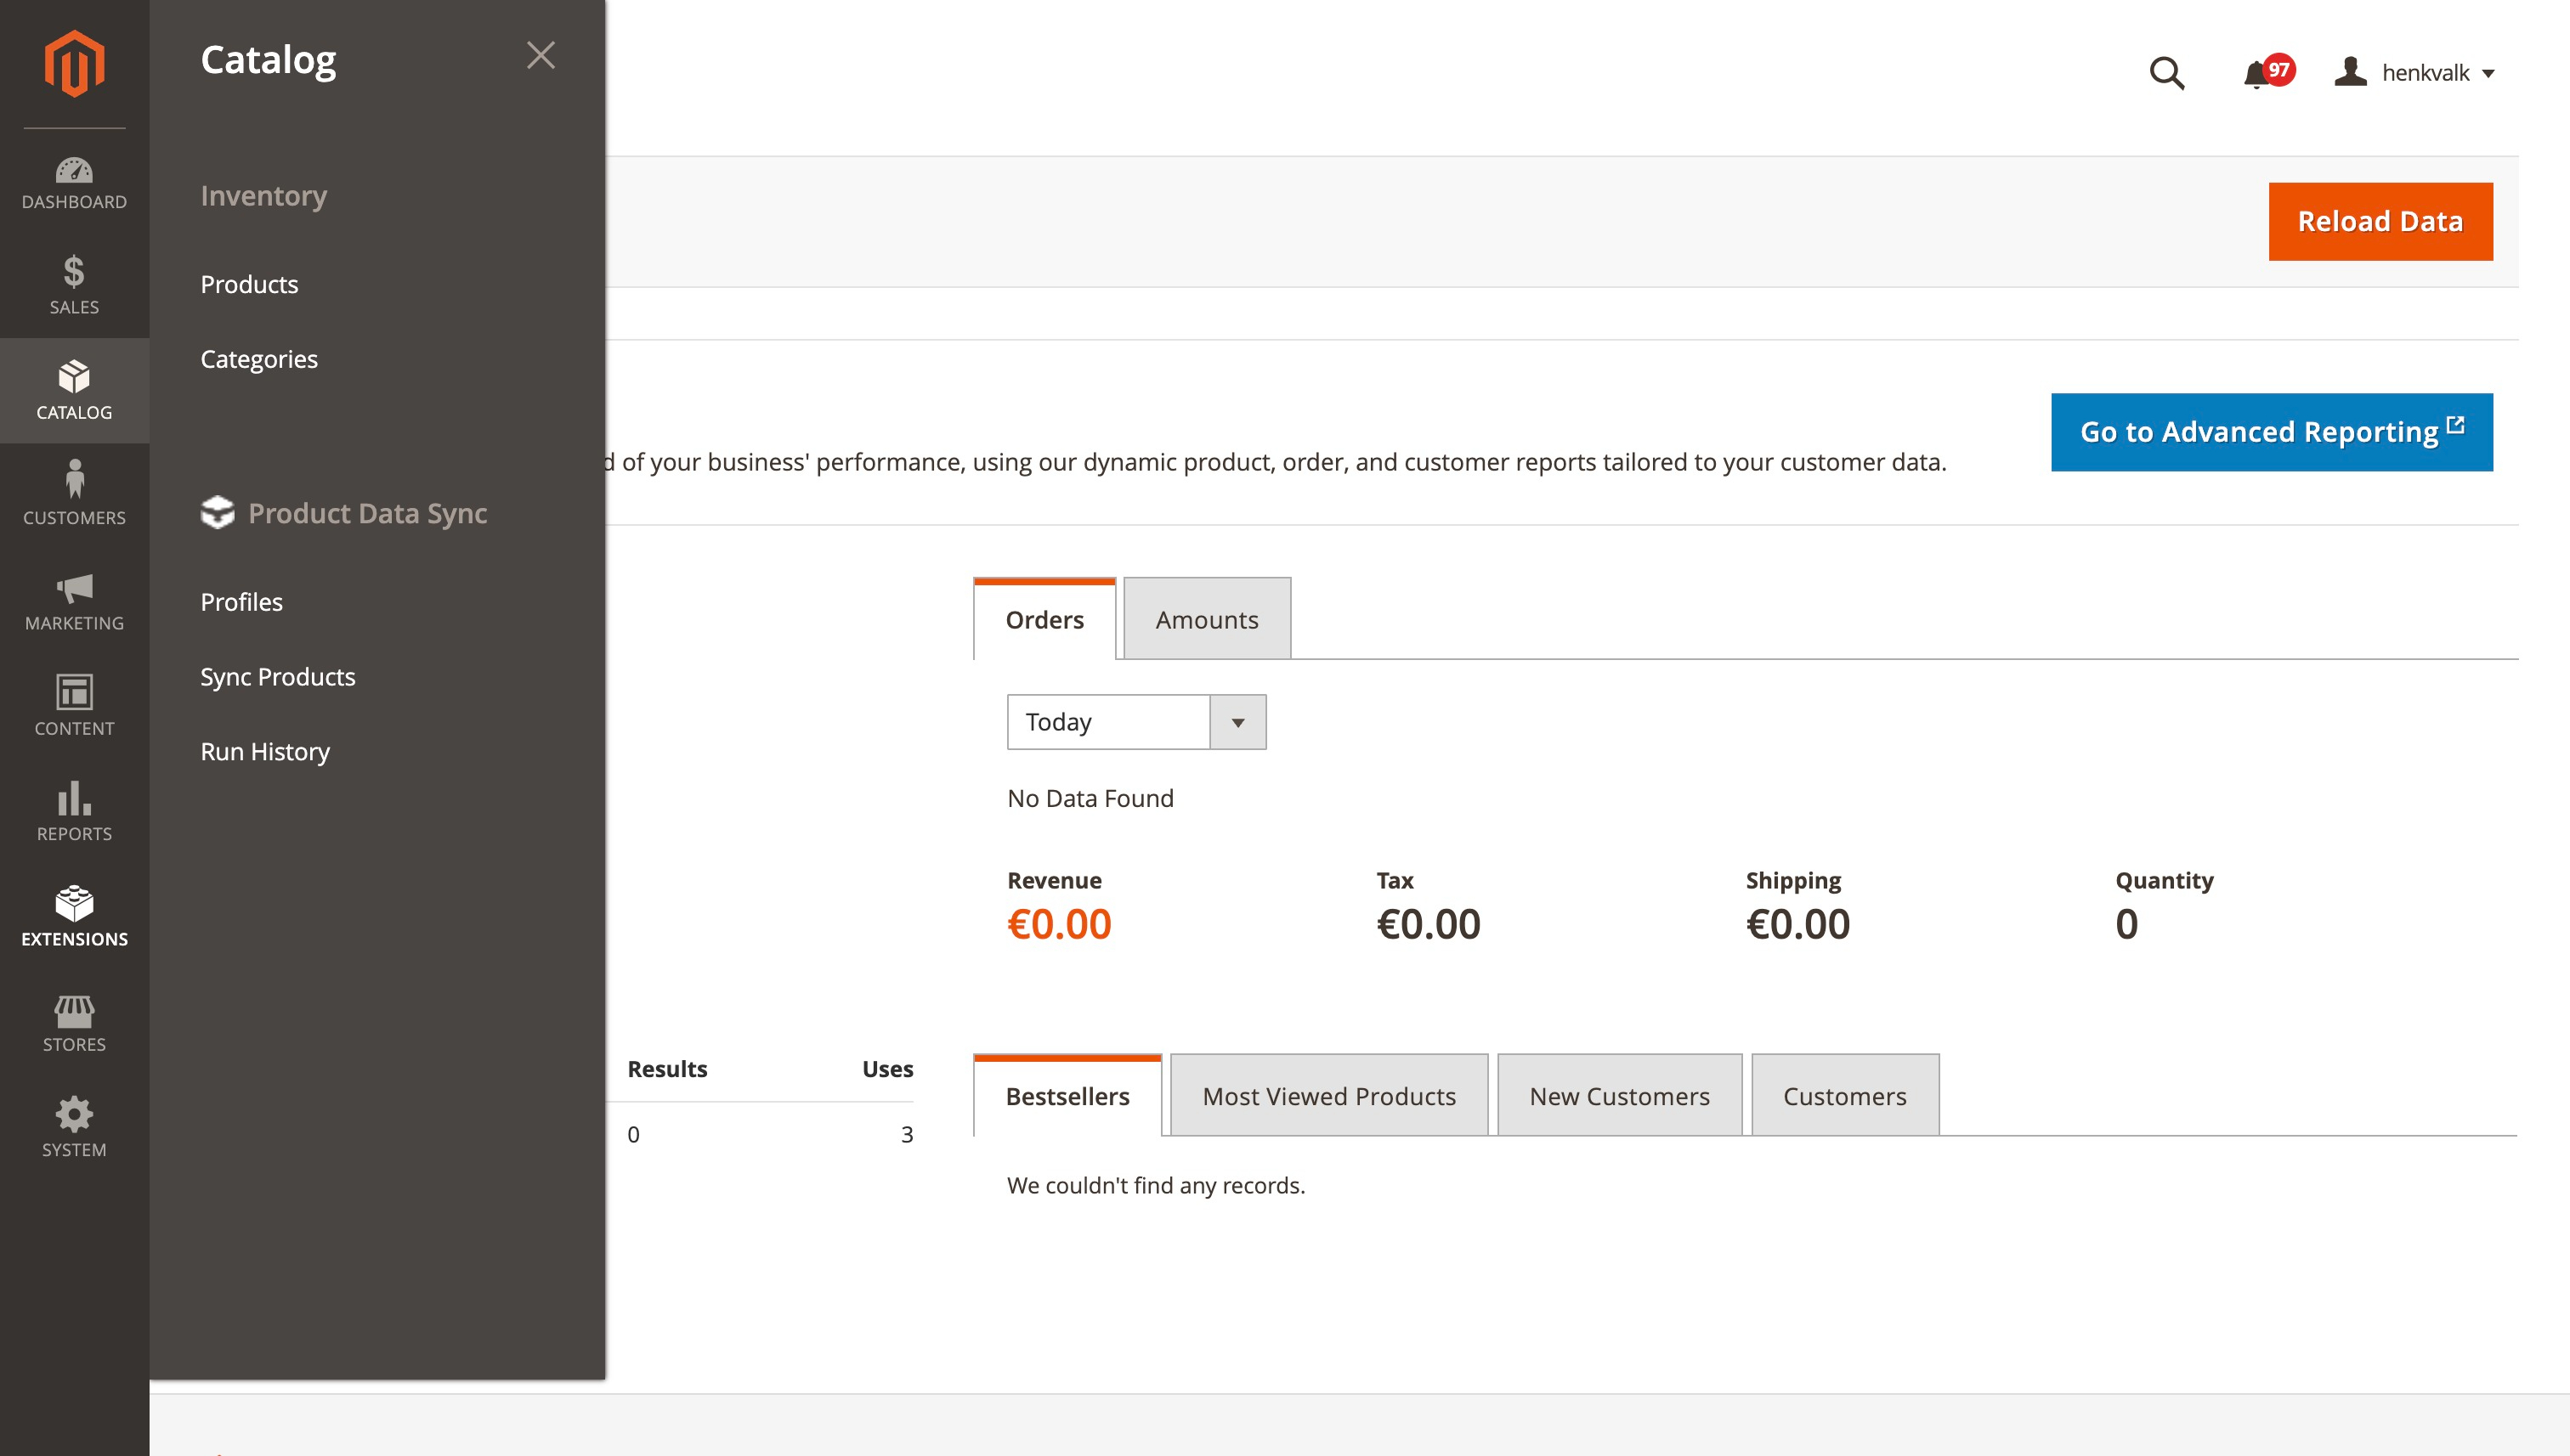
Task: Open the Stores sidebar icon
Action: (x=74, y=1023)
